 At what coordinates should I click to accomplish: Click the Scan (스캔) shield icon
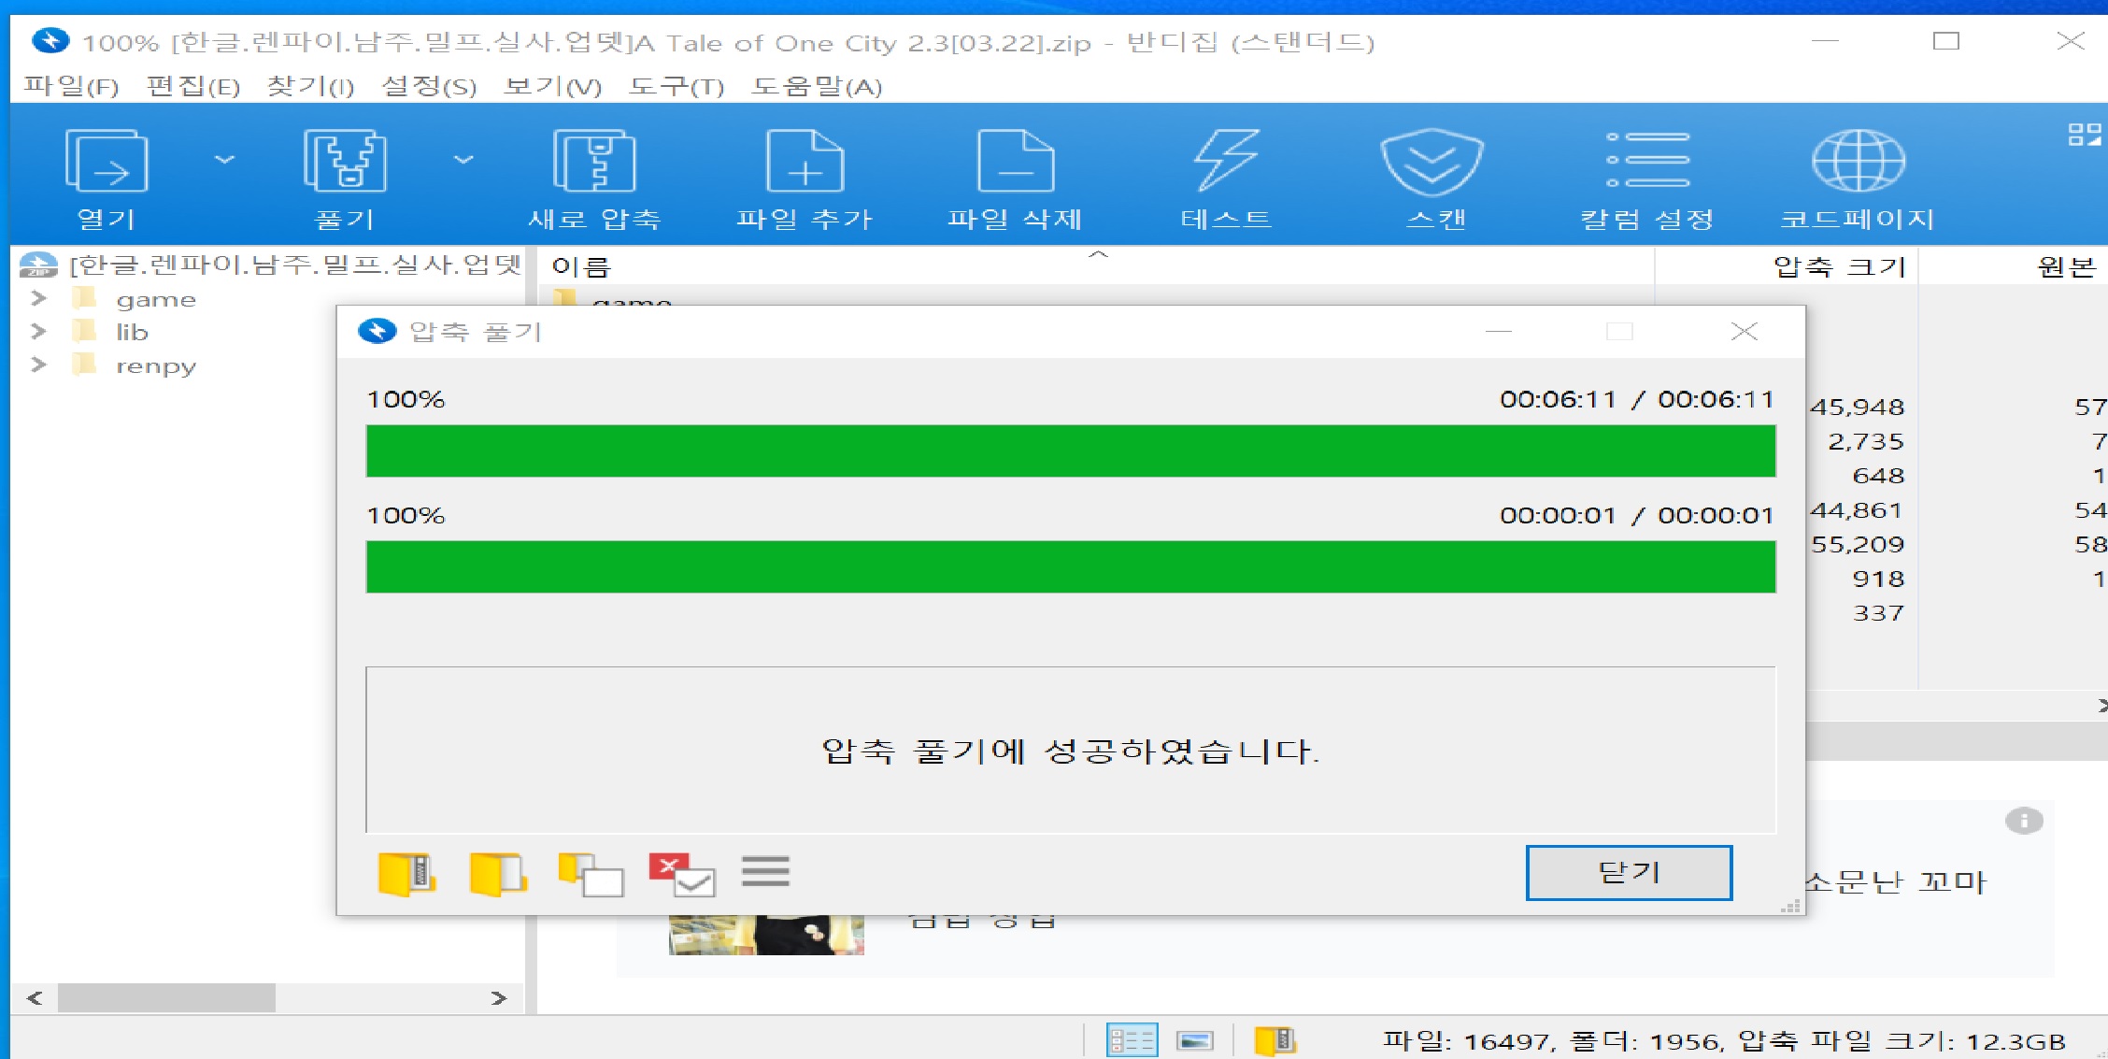point(1431,161)
